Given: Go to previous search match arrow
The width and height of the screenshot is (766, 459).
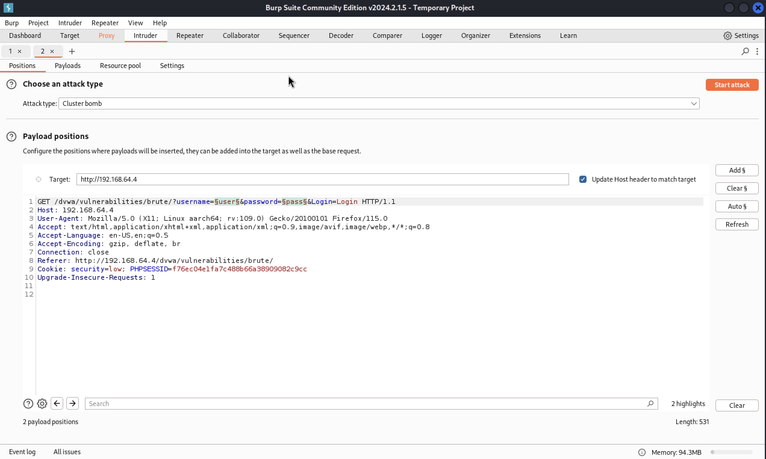Looking at the screenshot, I should [x=57, y=403].
